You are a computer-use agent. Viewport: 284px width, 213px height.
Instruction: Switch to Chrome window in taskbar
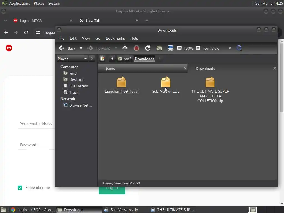coord(33,210)
